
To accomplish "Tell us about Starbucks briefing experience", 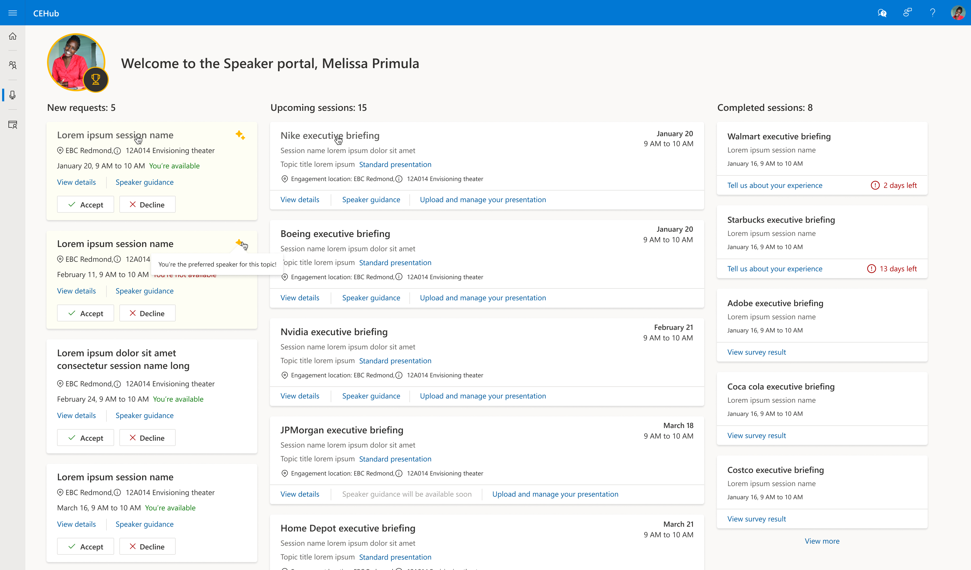I will pos(774,269).
